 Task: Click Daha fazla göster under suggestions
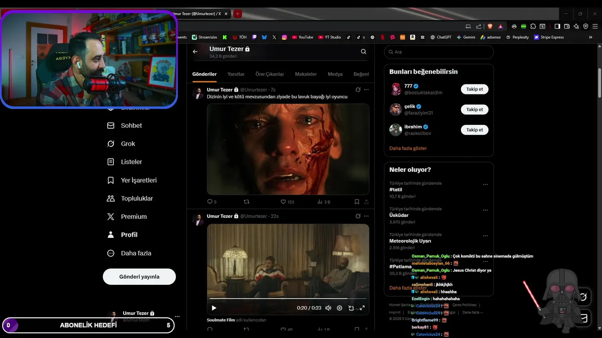click(x=408, y=148)
